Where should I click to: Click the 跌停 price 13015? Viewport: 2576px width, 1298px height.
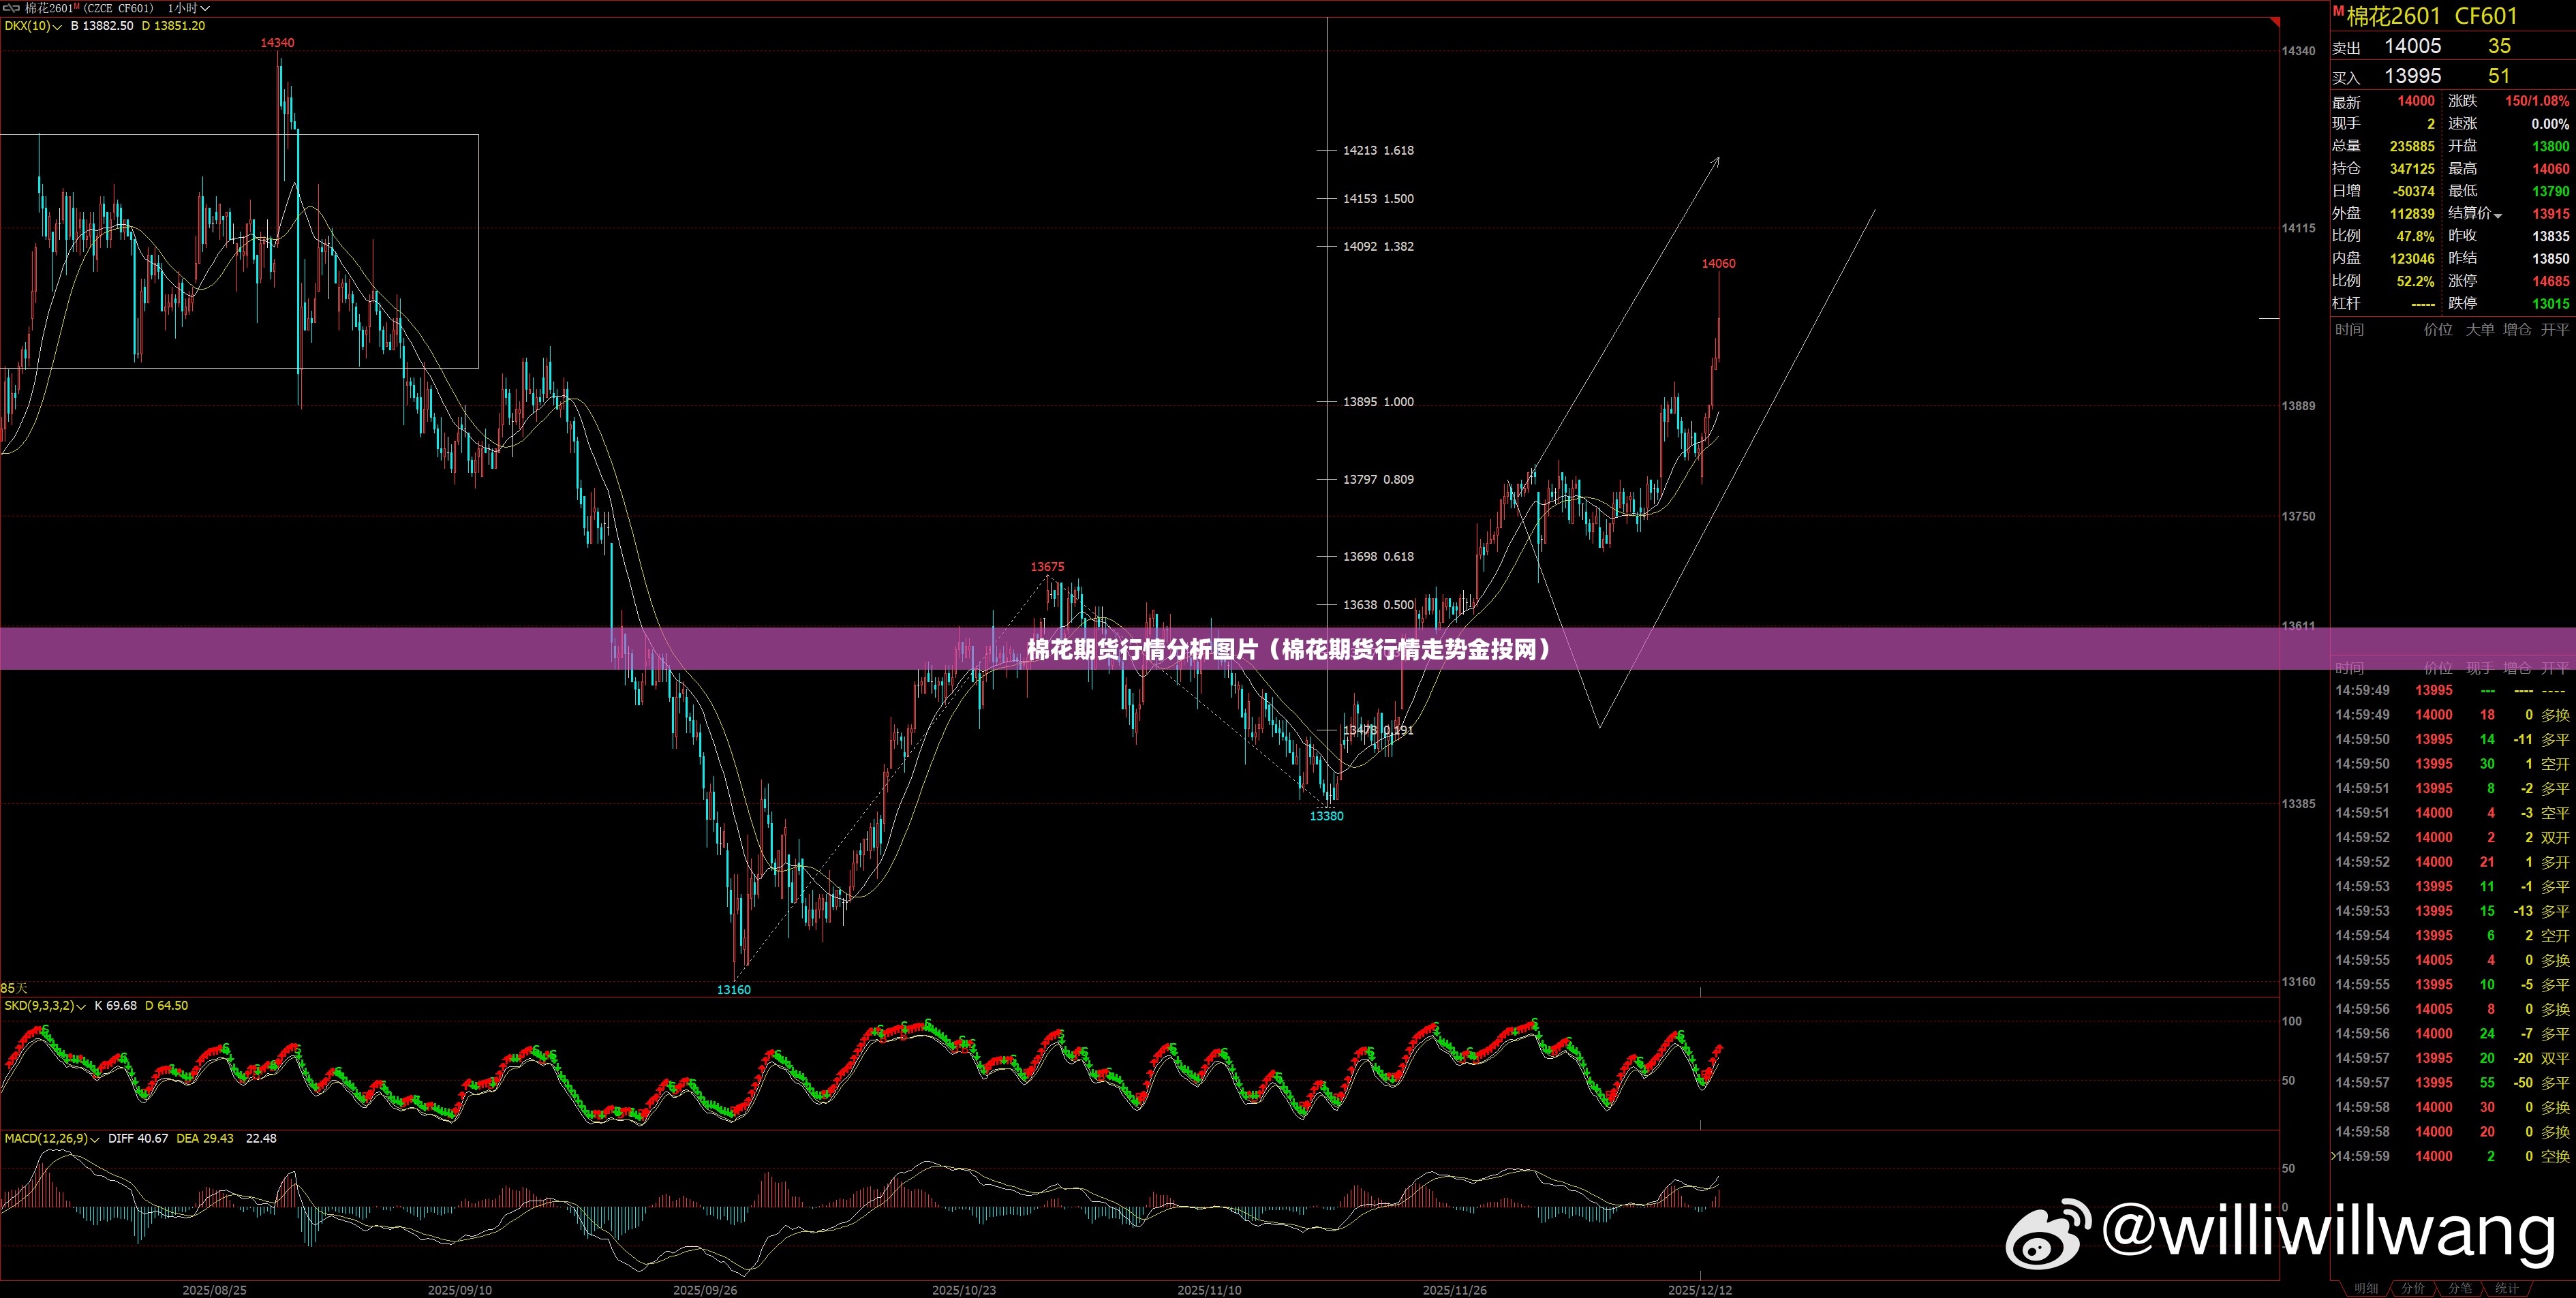pos(2551,304)
